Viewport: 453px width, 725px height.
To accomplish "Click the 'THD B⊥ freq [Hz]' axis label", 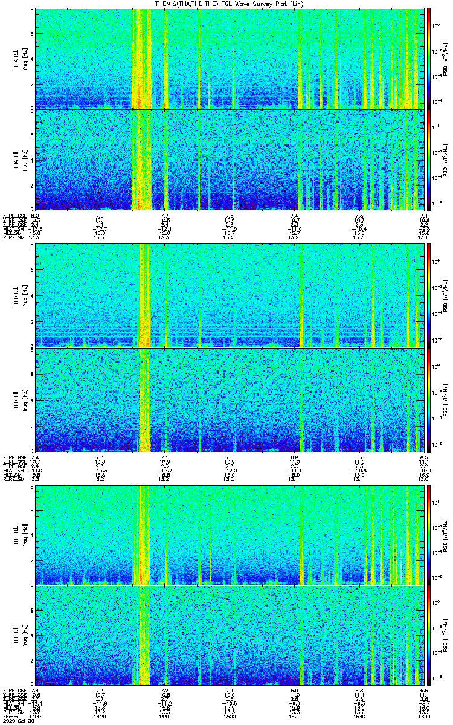I will point(20,295).
